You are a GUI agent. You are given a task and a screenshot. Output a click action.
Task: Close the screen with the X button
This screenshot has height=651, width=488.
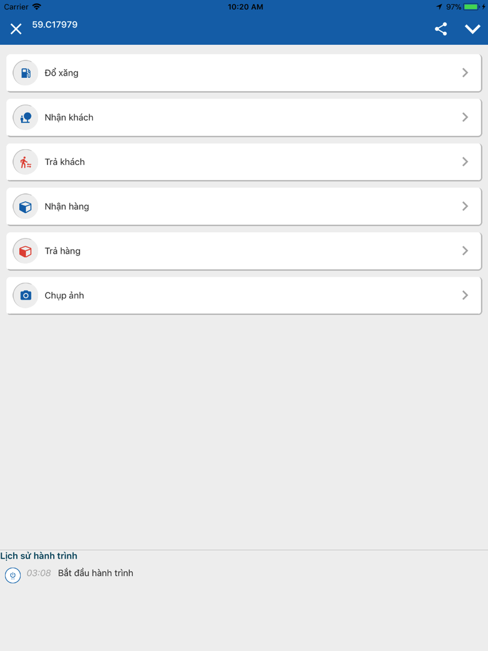[x=16, y=29]
